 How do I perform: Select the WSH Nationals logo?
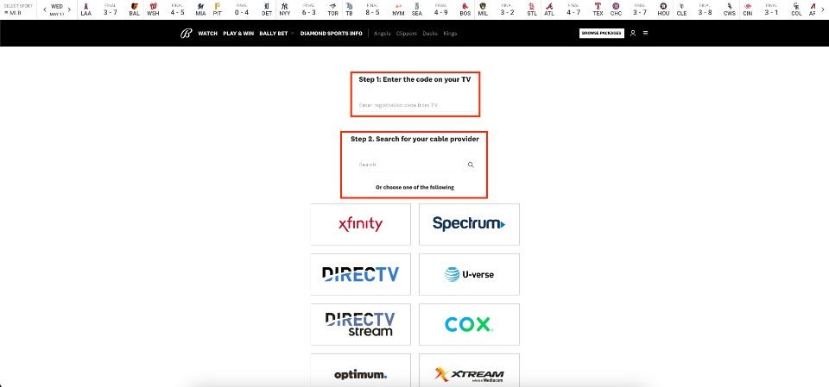[x=153, y=6]
